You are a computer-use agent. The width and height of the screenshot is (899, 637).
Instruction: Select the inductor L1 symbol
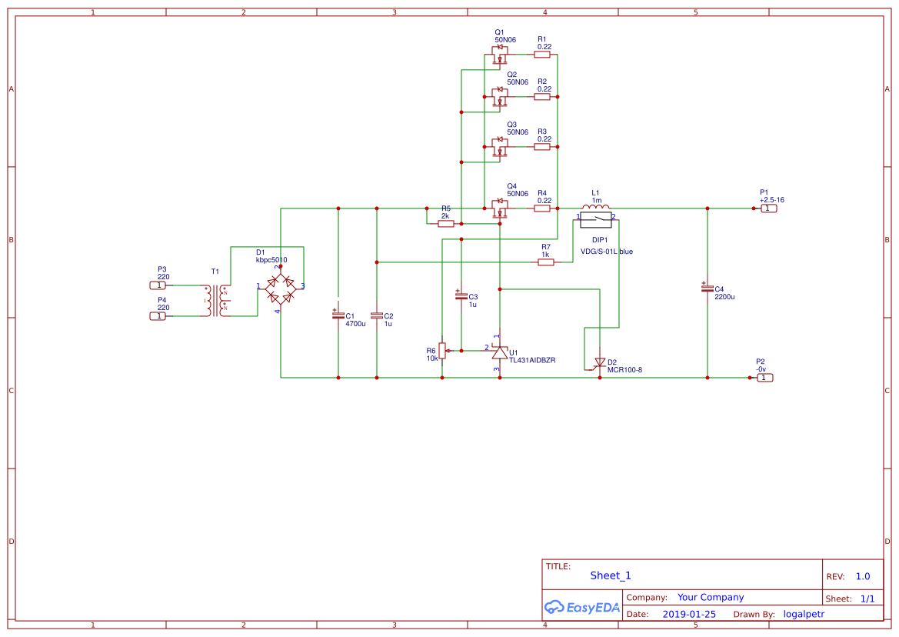click(x=596, y=206)
